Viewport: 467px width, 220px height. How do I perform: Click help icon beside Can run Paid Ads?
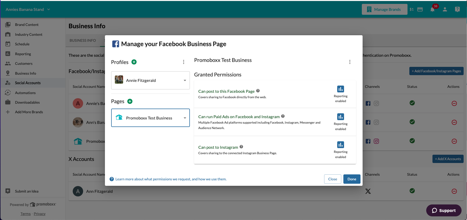tap(283, 116)
